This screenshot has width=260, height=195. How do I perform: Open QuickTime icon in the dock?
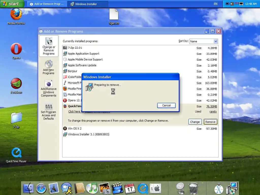pos(143,189)
